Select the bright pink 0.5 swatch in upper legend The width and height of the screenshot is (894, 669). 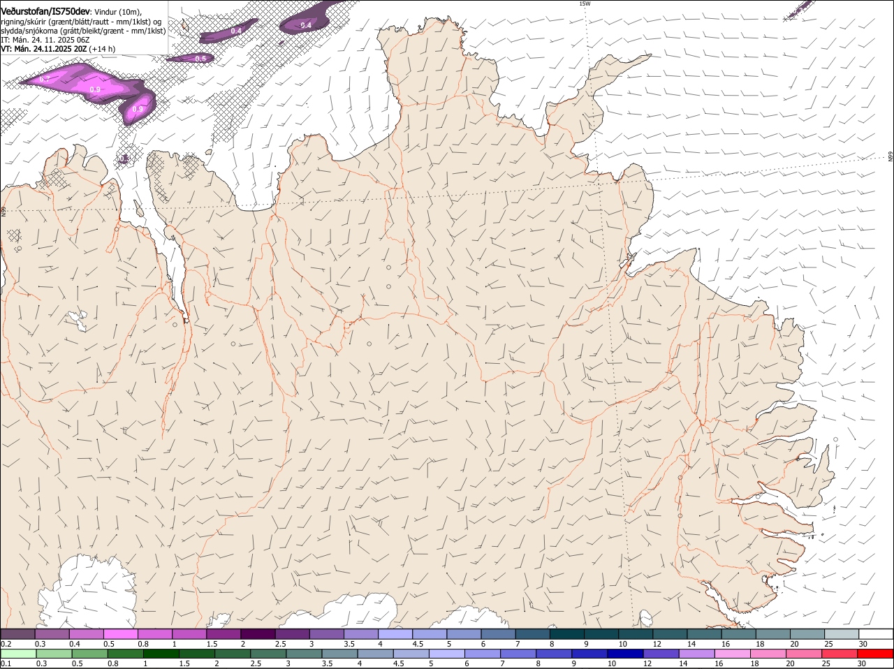tap(120, 633)
